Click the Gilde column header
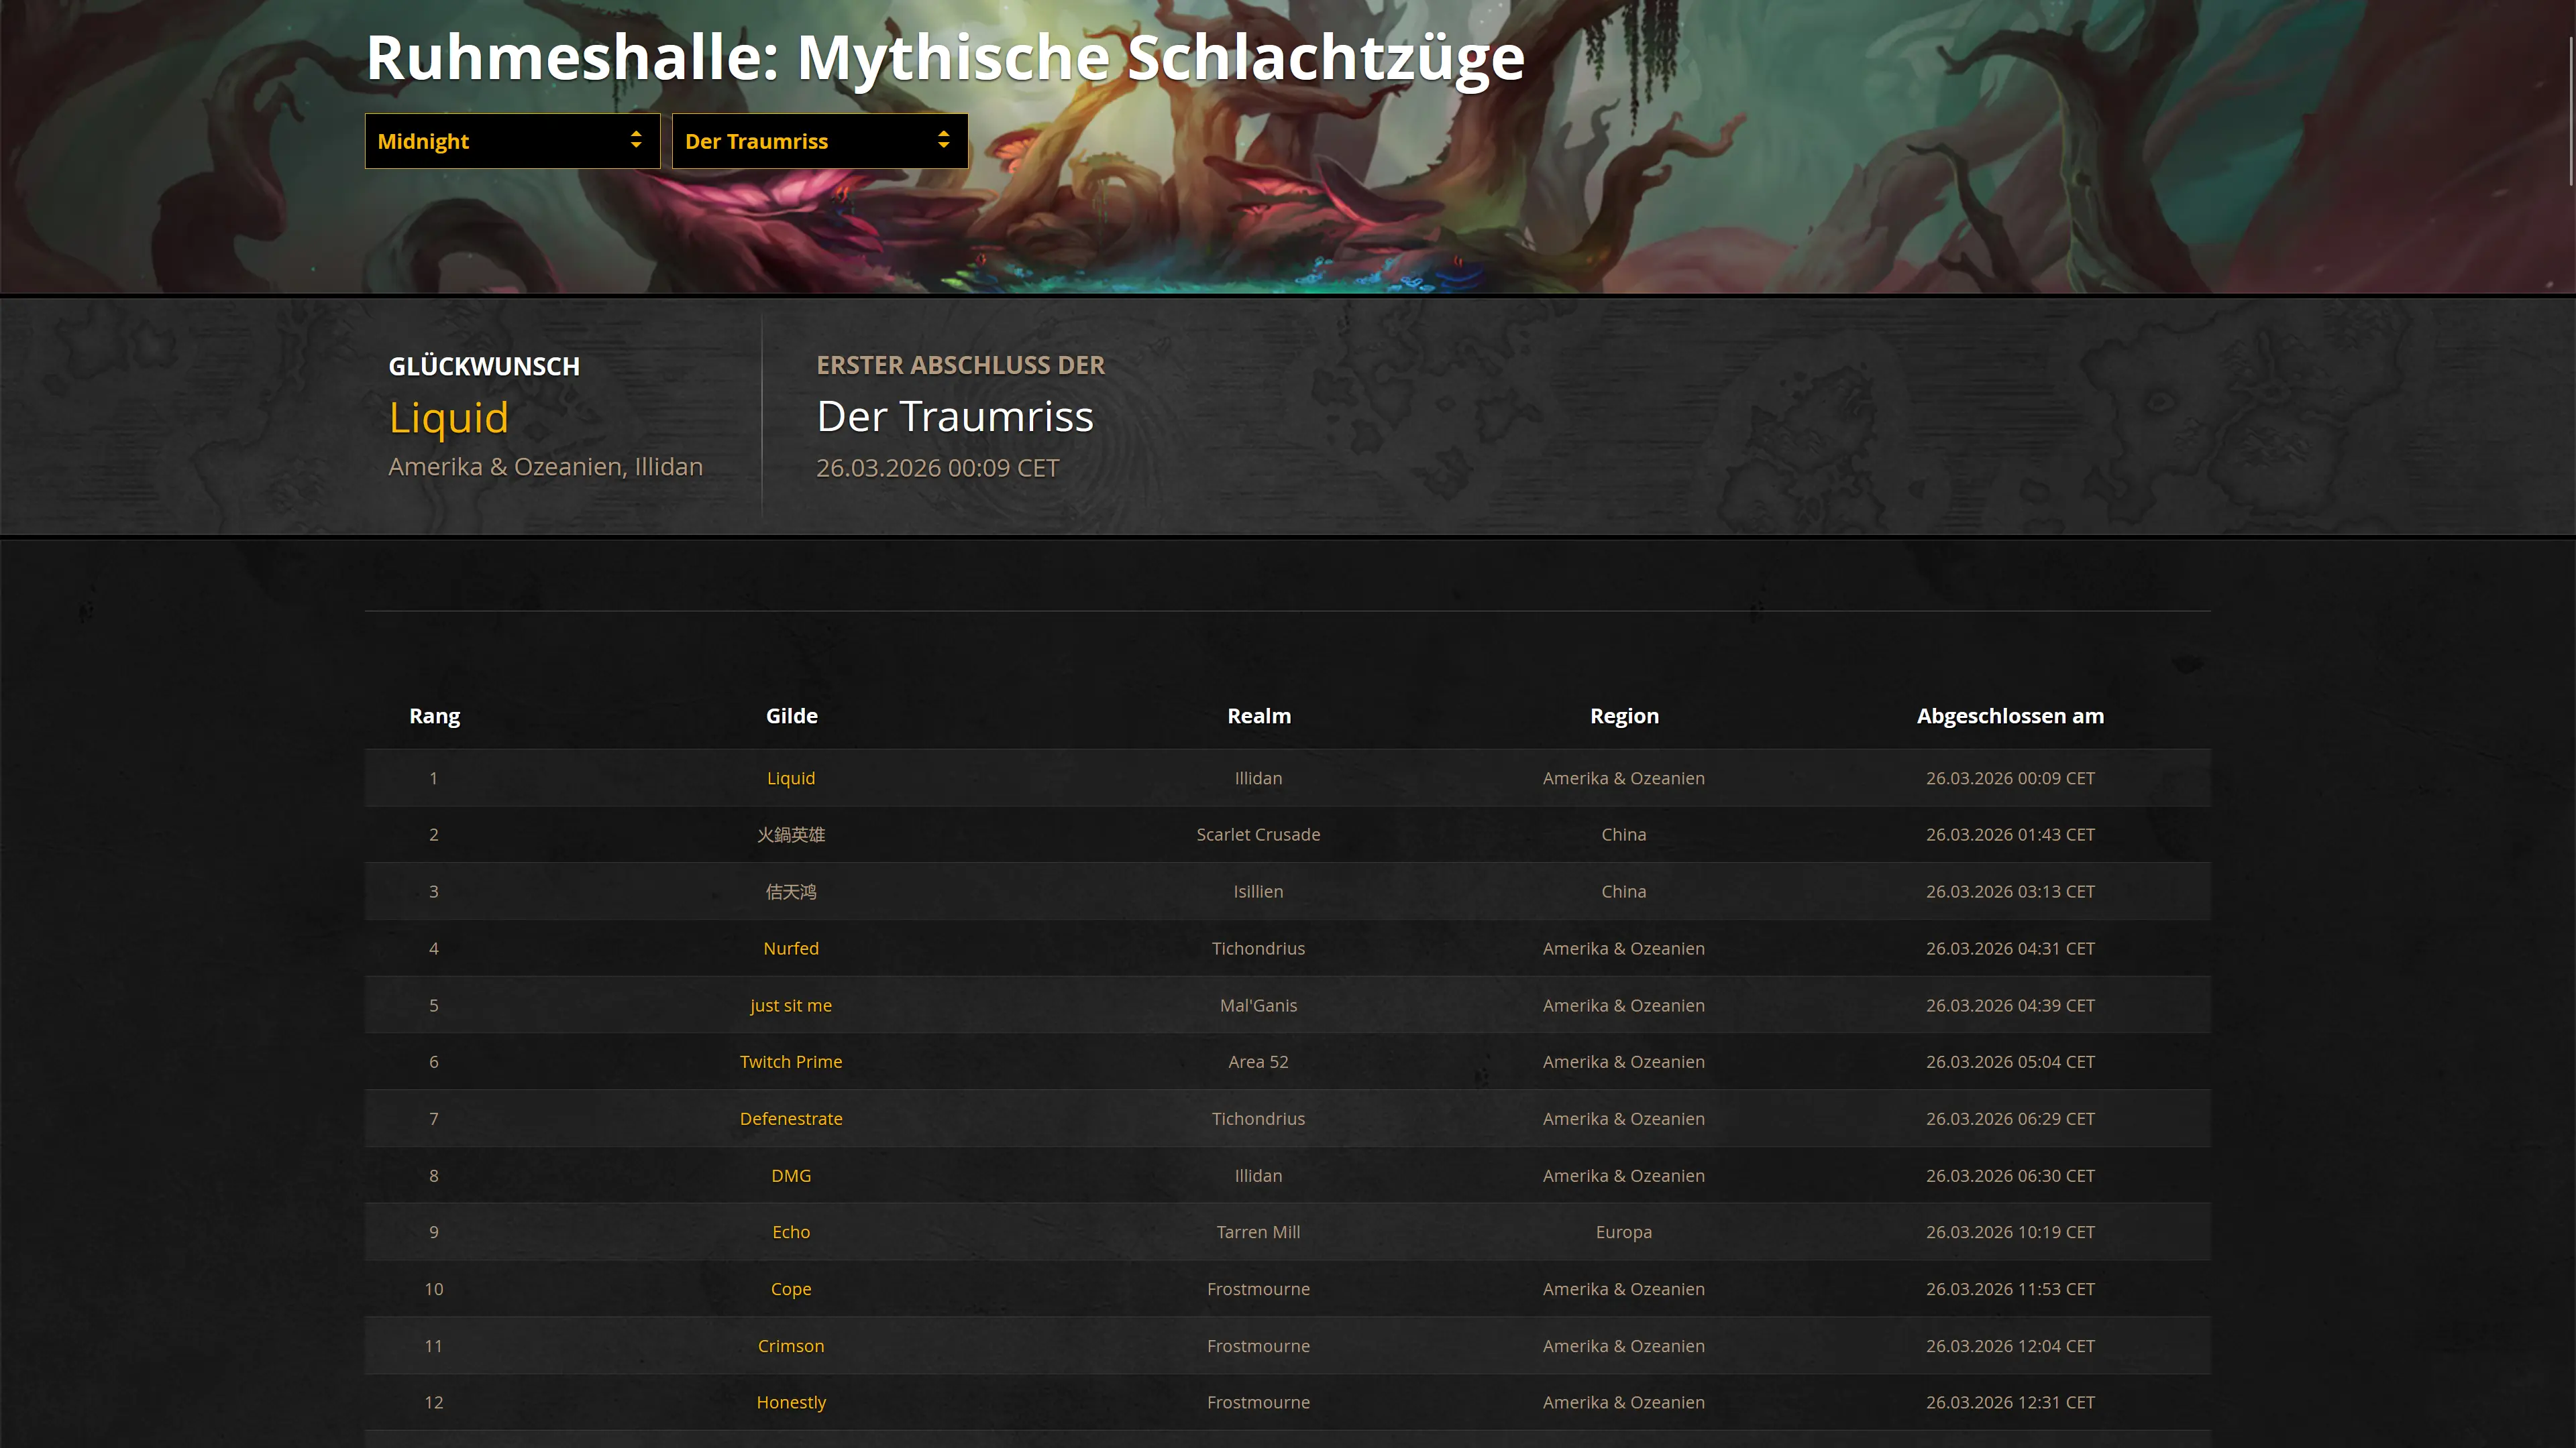The image size is (2576, 1448). [791, 715]
